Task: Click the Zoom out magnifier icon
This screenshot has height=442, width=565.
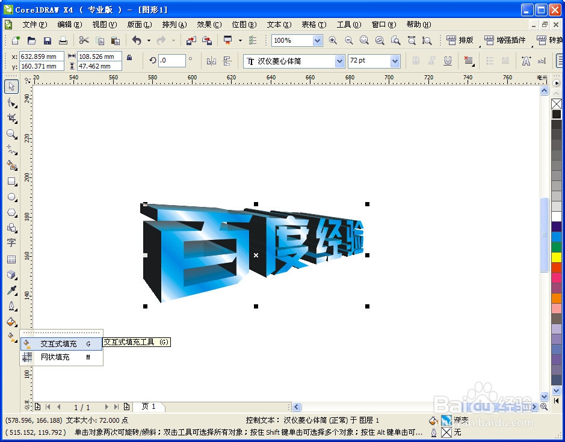Action: point(348,40)
